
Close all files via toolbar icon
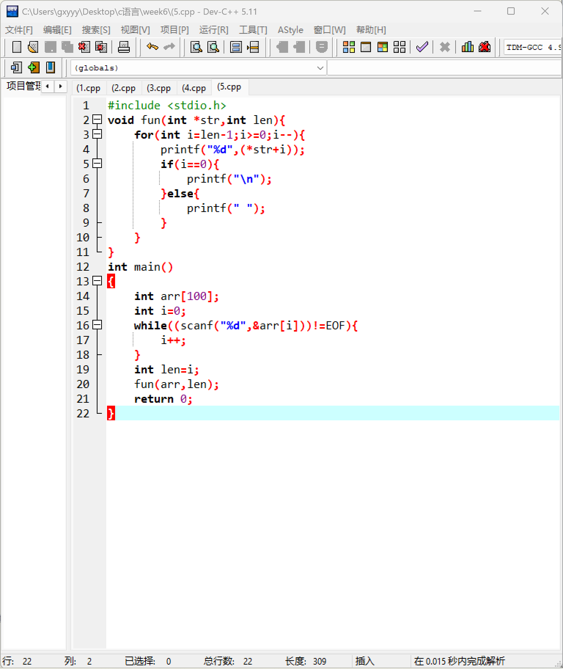(x=101, y=47)
